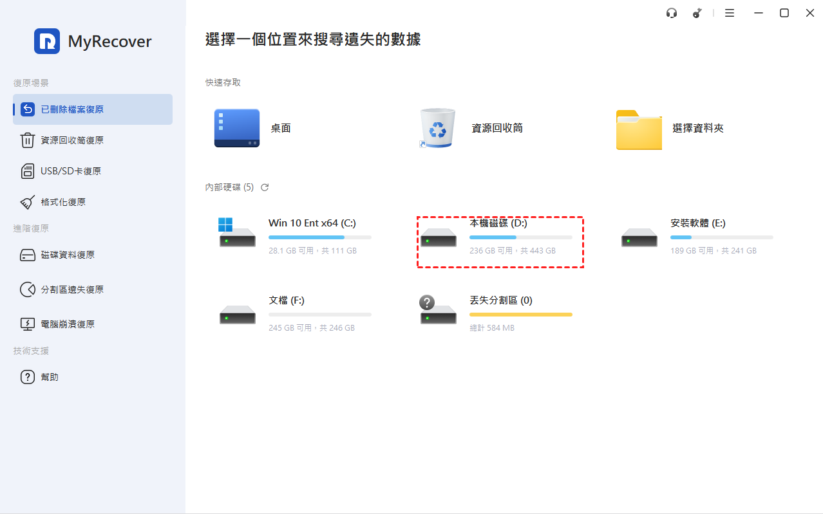Viewport: 823px width, 514px height.
Task: Click the 選擇資料夾 folder icon
Action: tap(639, 129)
